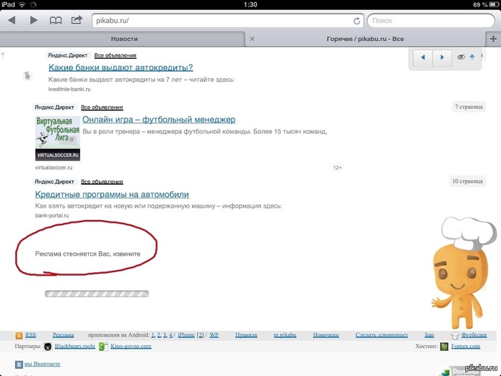Jump to top with blue up arrow
The image size is (501, 376).
pos(472,57)
